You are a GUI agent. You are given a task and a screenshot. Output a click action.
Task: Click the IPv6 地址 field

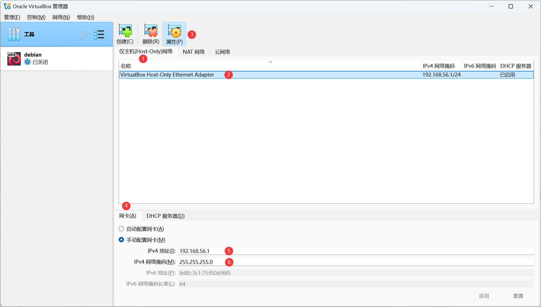[356, 273]
